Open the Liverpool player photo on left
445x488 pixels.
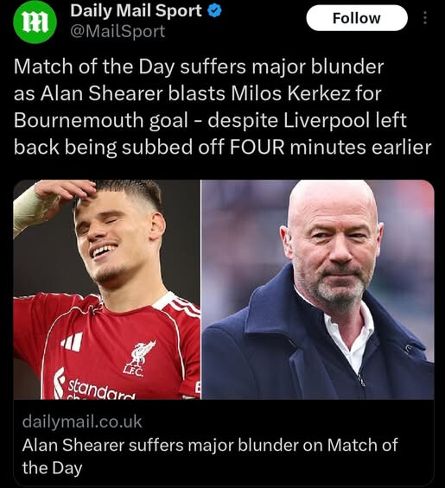pos(106,289)
